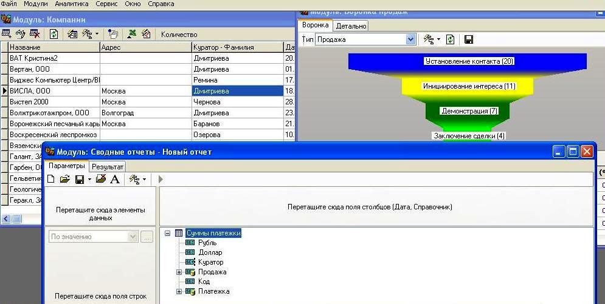Click the overlapping windows icon in Компании toolbar
Viewport: 605px width, 304px height.
113,34
